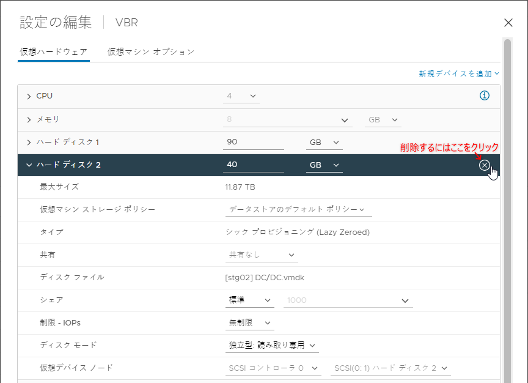The image size is (528, 383).
Task: Open the SCSI コントローラ 0 dropdown
Action: coord(273,368)
